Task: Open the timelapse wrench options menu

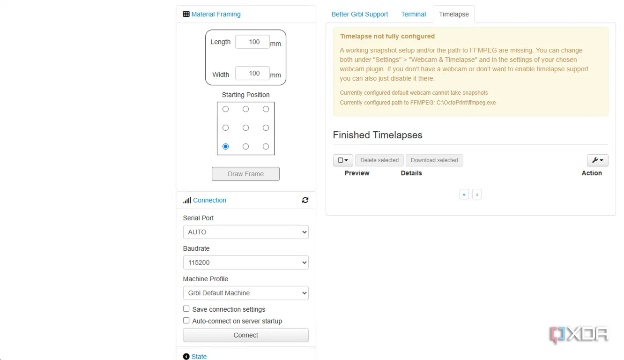Action: click(x=597, y=160)
